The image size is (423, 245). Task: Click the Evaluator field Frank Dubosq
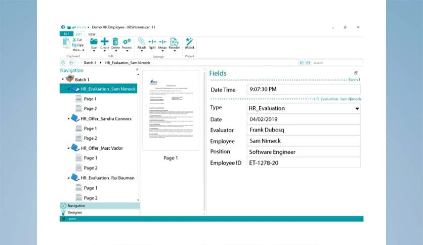point(304,130)
